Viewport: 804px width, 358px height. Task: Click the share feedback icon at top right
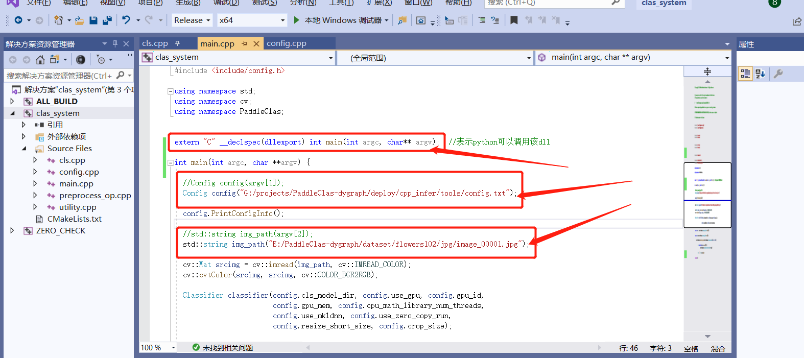(x=797, y=21)
